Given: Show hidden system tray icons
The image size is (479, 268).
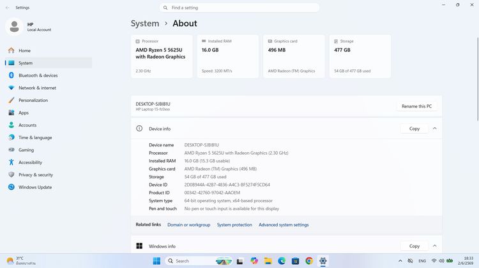Looking at the screenshot, I should point(400,261).
